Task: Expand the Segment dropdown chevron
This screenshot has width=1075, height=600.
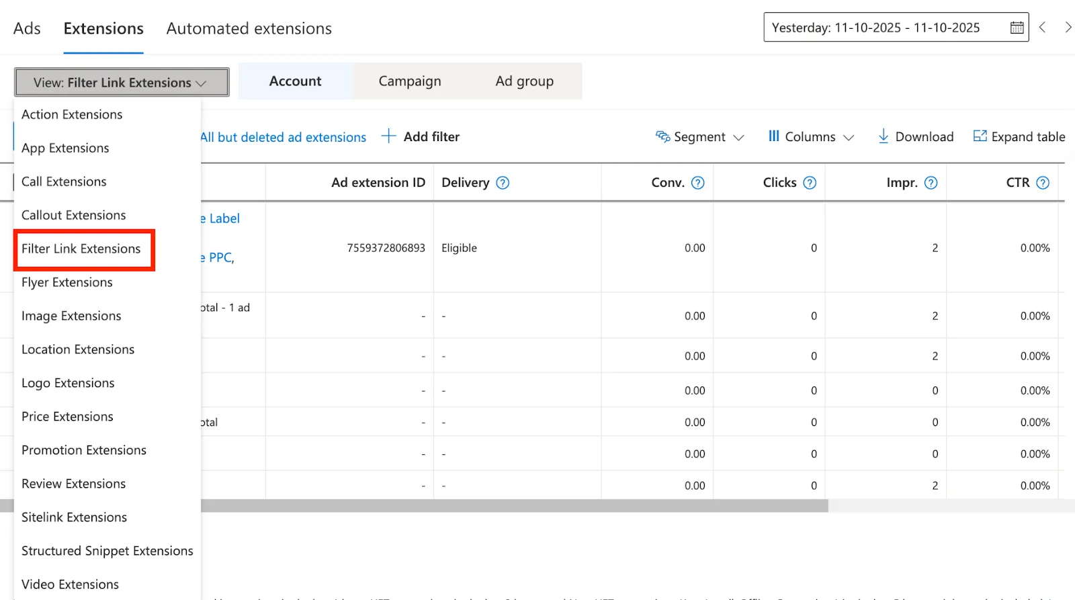Action: click(739, 138)
